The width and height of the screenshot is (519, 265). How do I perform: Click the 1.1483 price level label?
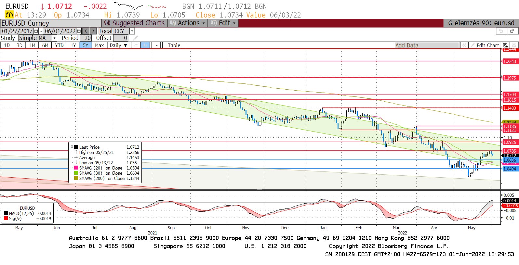click(510, 108)
